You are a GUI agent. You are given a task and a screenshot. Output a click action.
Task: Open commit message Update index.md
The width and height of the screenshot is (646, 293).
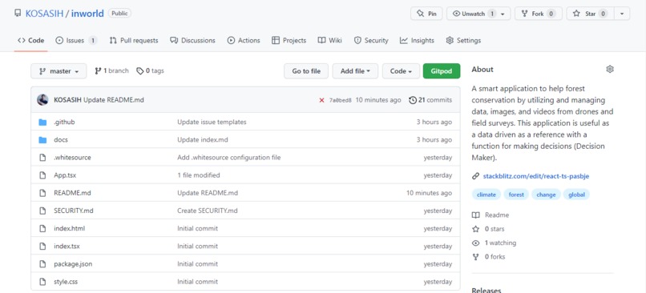click(x=202, y=140)
